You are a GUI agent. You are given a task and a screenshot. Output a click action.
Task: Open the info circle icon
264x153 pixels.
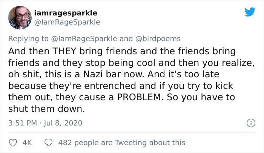[249, 123]
